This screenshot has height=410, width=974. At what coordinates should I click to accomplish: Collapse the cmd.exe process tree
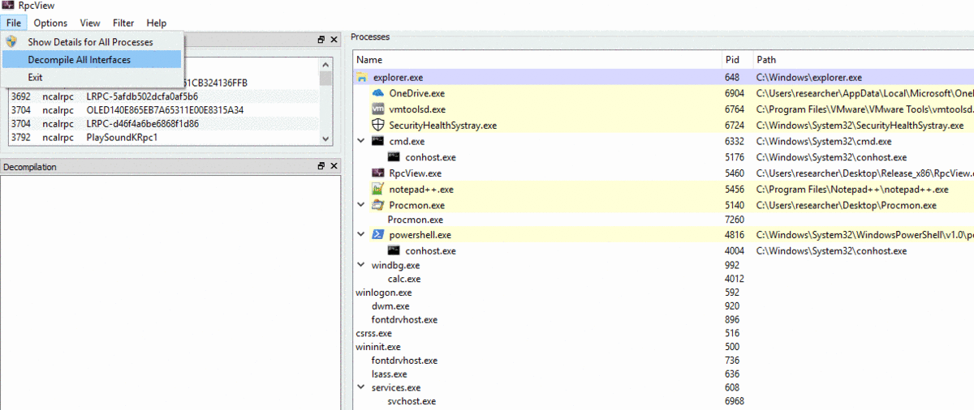coord(361,141)
